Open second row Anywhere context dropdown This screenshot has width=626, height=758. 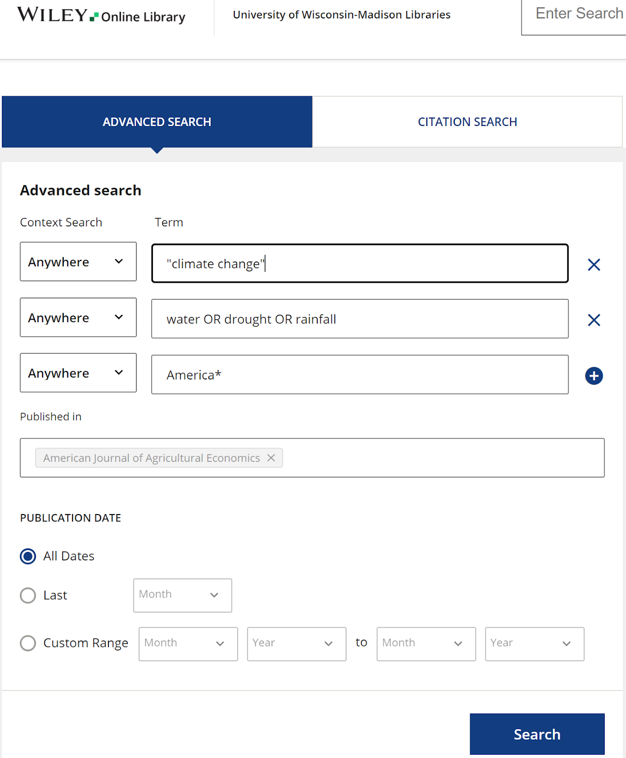78,318
